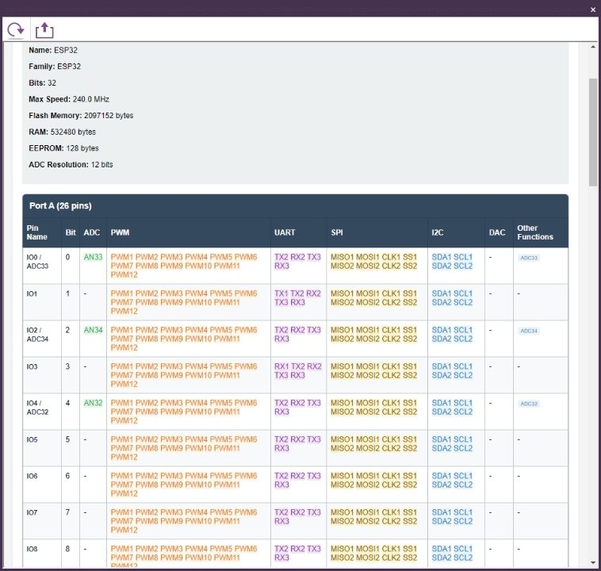Close the window with the X button
The height and width of the screenshot is (571, 601).
(592, 9)
